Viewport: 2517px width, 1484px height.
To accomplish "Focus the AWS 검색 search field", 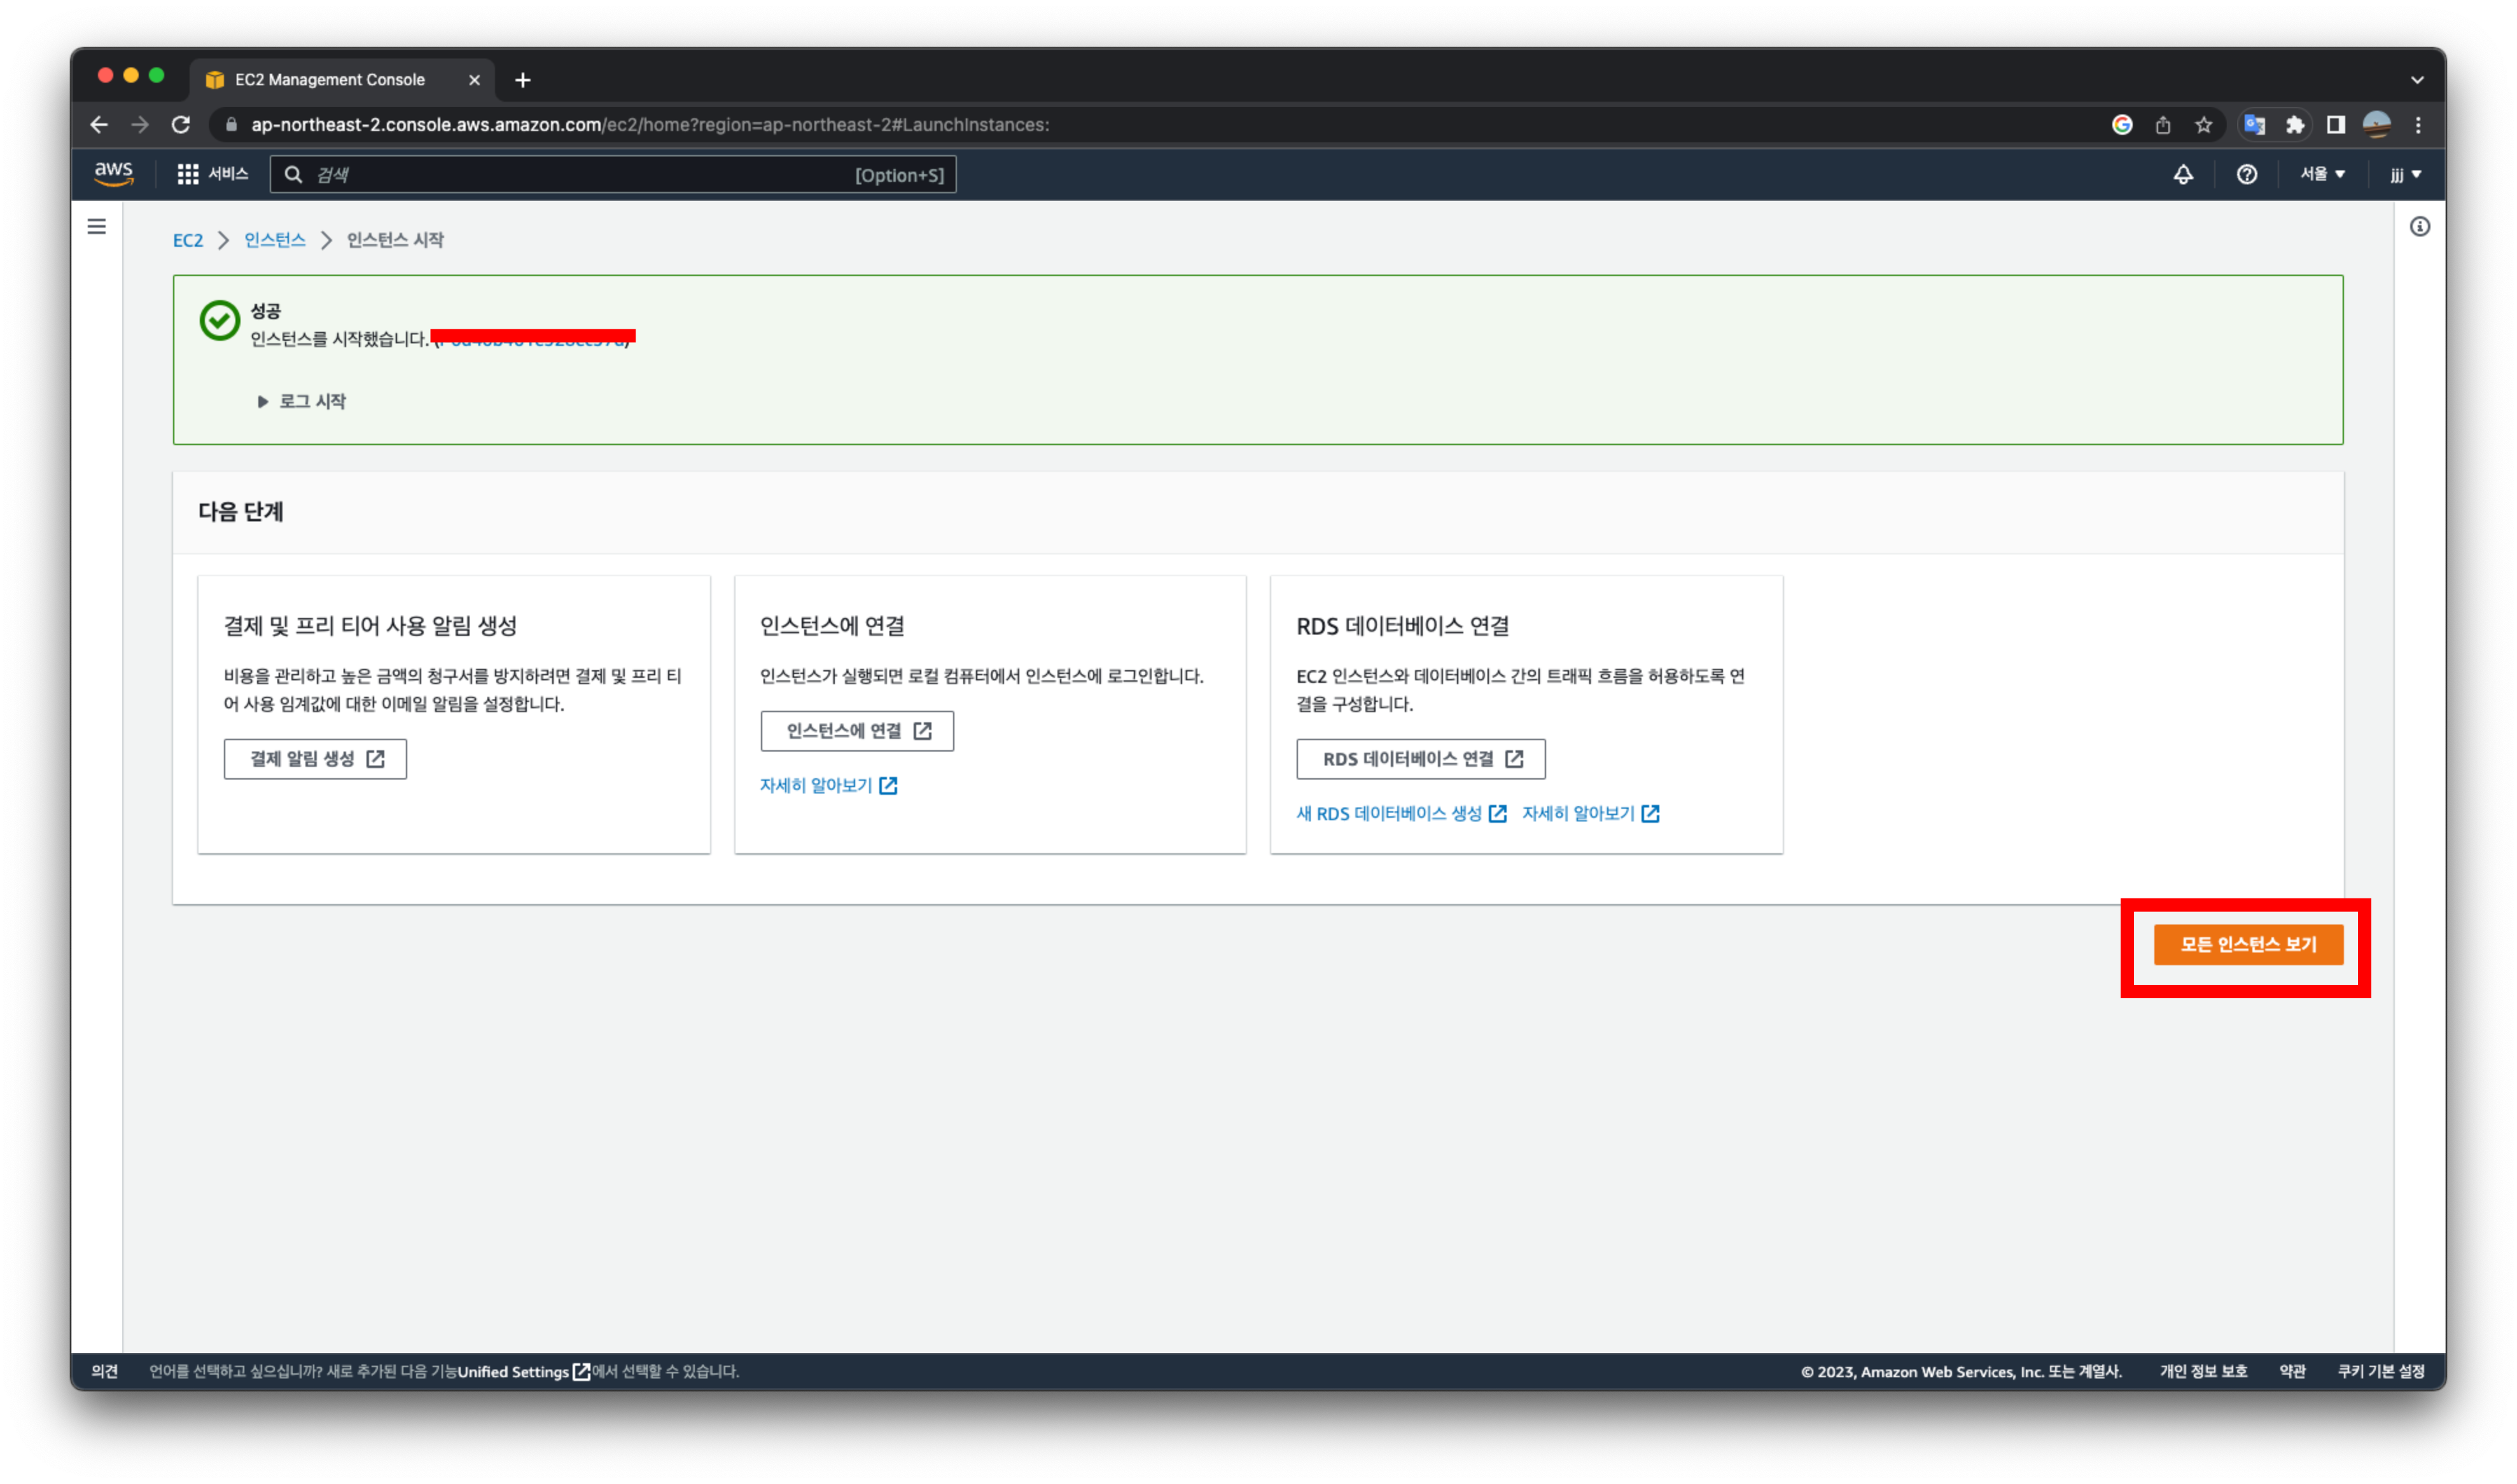I will [580, 175].
